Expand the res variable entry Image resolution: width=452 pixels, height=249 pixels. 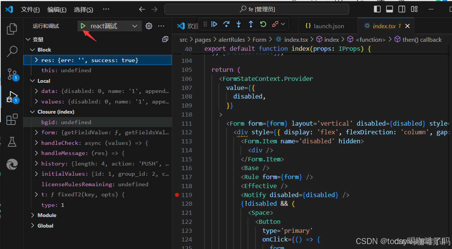point(36,60)
